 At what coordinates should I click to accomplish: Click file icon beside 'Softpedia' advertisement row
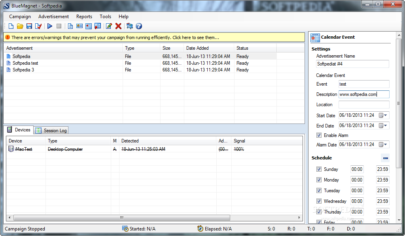click(9, 56)
